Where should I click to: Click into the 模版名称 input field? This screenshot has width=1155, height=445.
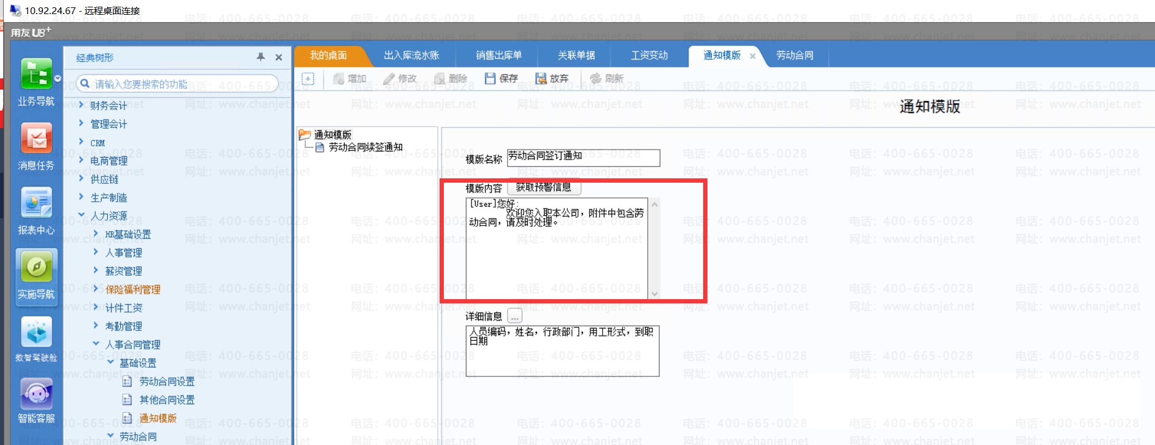(584, 158)
